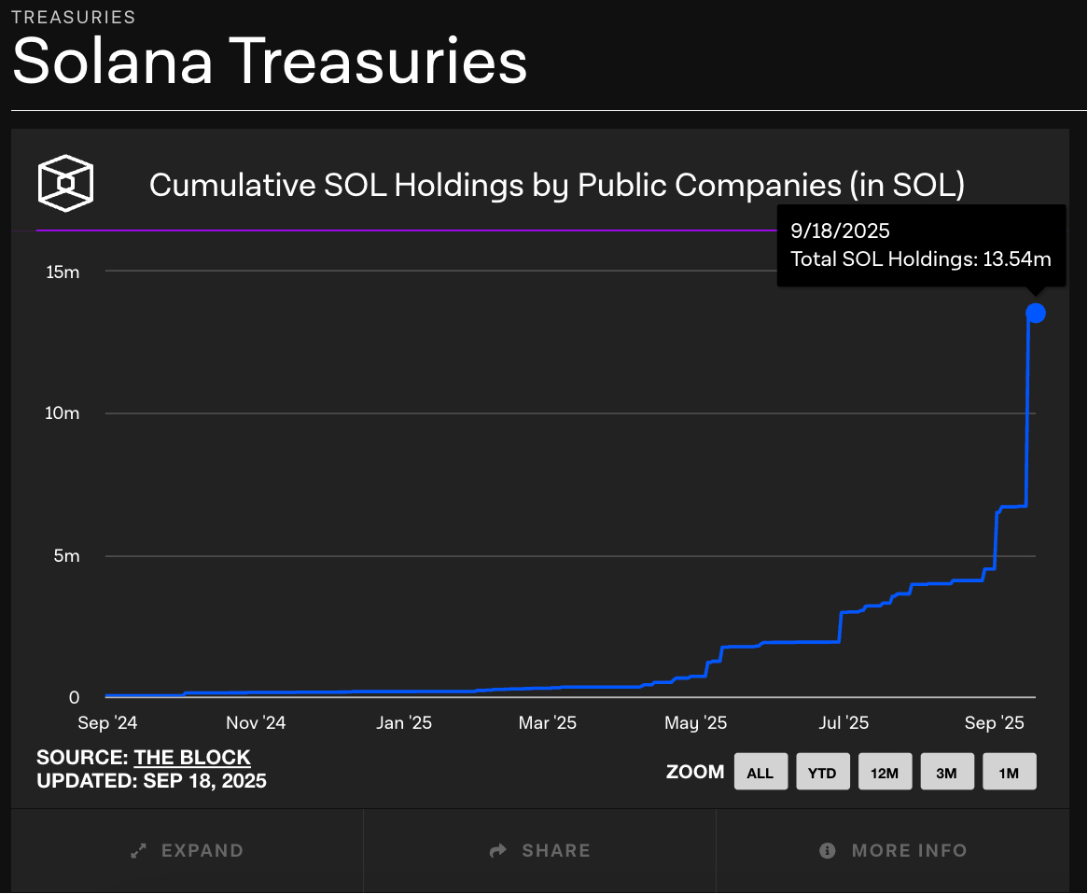Screen dimensions: 1088x894
Task: Click the SHARE label text
Action: point(556,850)
